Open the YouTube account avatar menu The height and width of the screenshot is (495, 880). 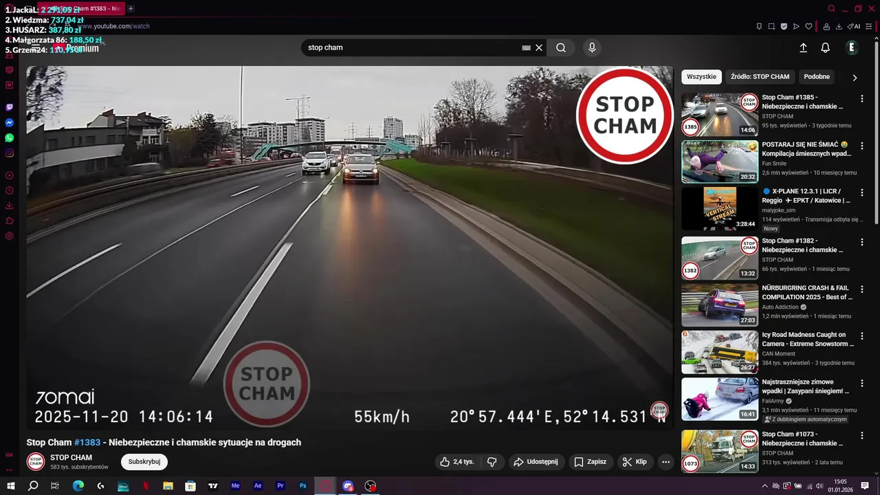[x=851, y=47]
